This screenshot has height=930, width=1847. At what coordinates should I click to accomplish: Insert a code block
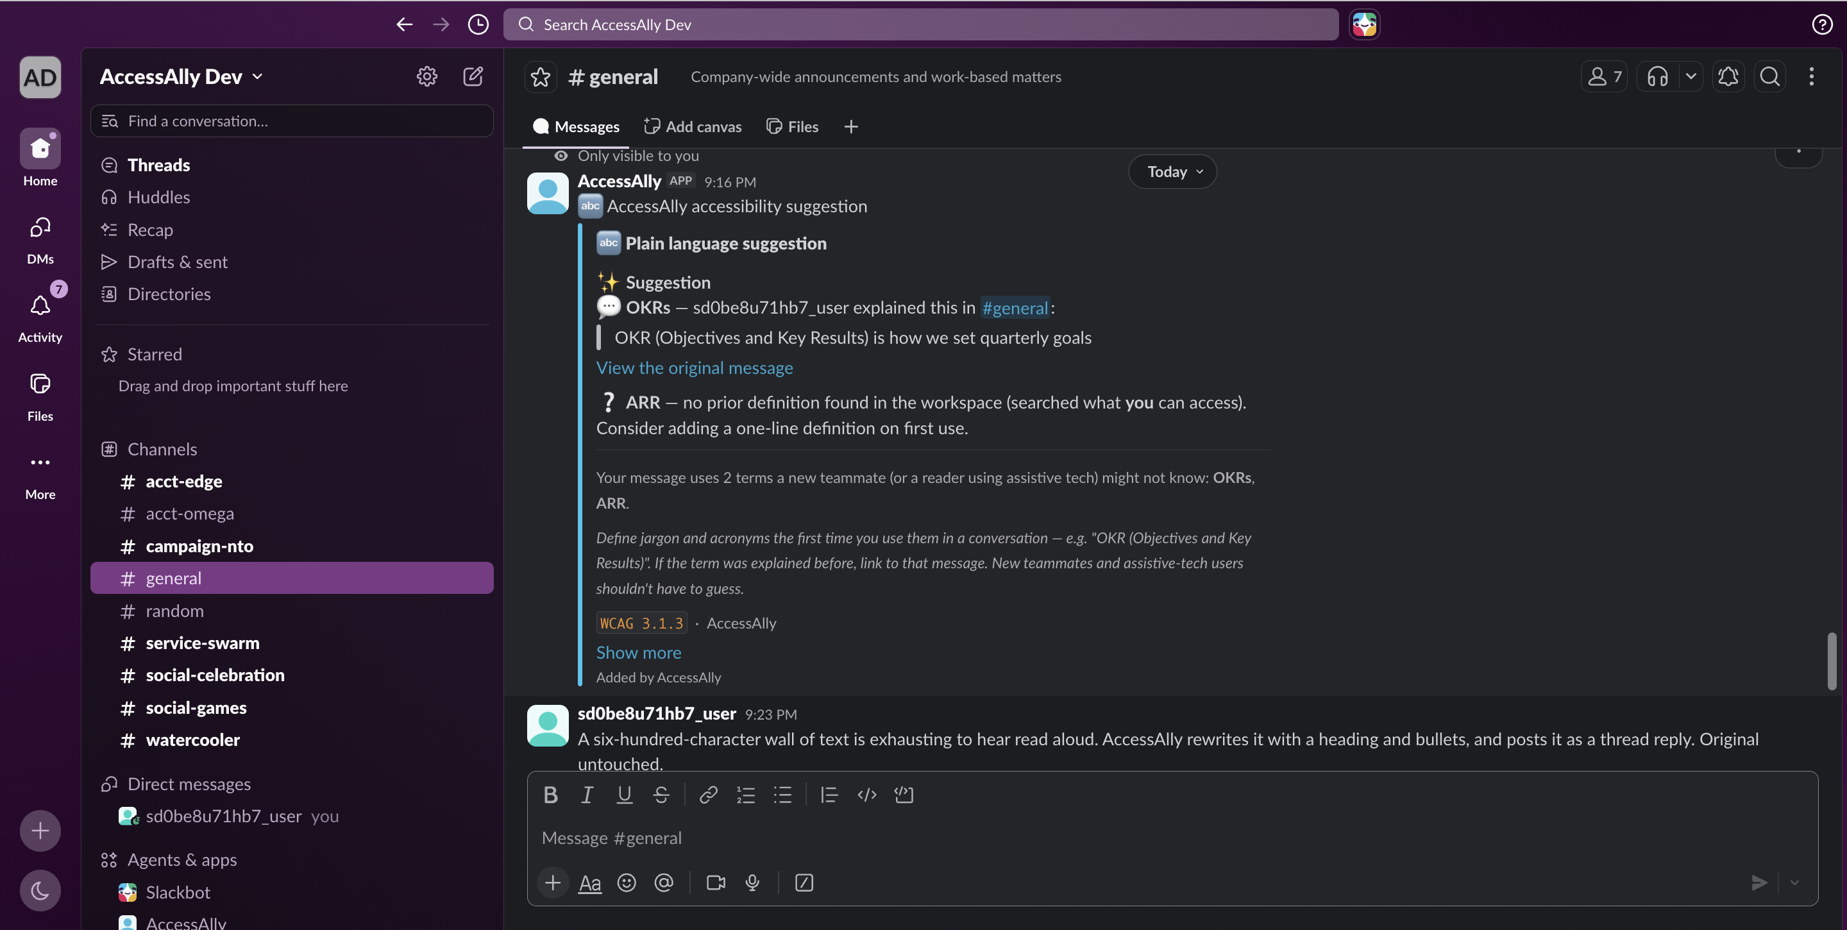point(904,795)
